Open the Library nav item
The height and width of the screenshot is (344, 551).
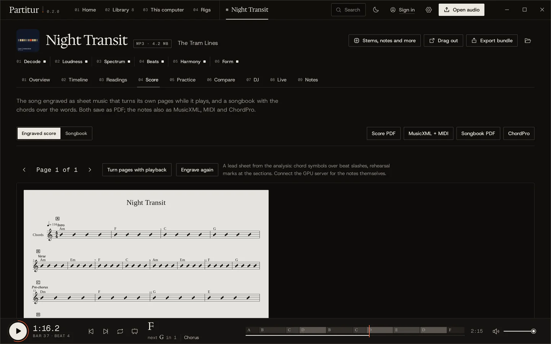(119, 10)
